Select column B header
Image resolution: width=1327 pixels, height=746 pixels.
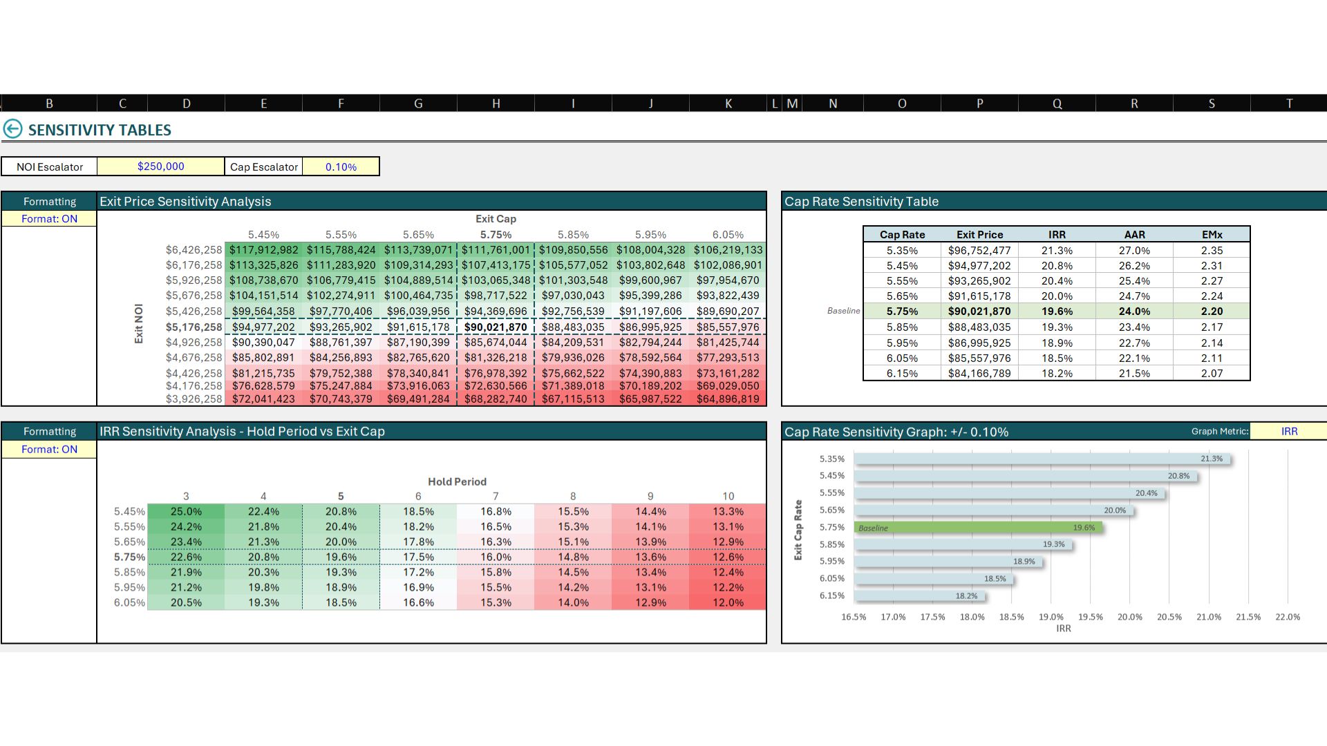click(x=49, y=104)
